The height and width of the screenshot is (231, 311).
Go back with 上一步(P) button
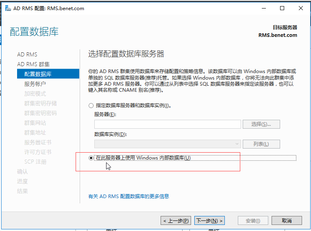(x=176, y=220)
